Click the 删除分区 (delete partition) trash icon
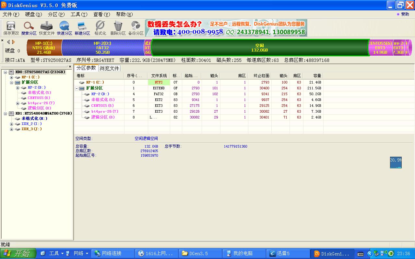This screenshot has height=259, width=415. pos(118,28)
